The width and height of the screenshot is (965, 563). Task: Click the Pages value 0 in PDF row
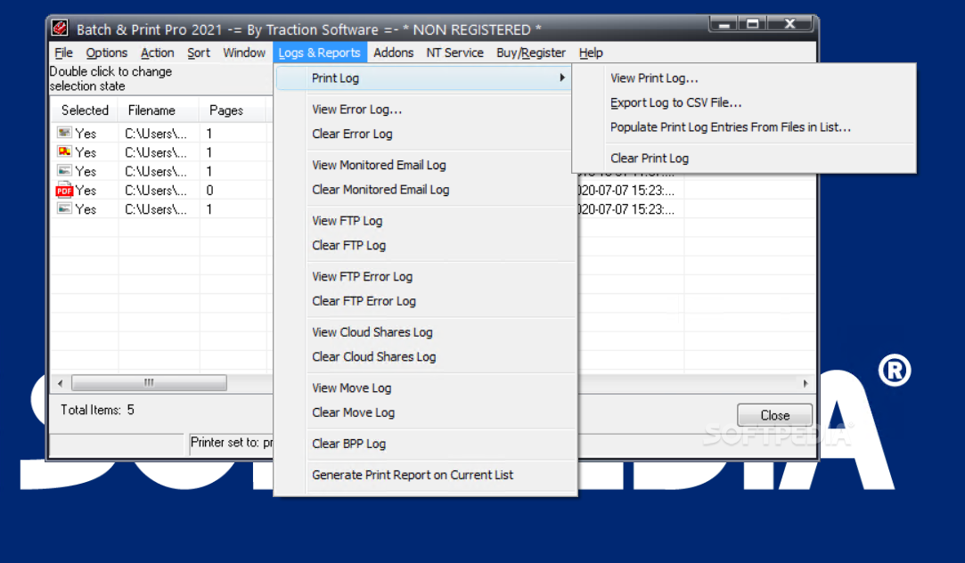click(x=210, y=191)
